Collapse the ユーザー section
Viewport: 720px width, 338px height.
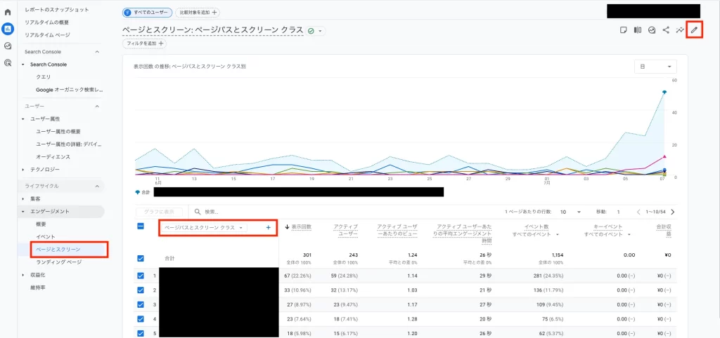click(97, 106)
